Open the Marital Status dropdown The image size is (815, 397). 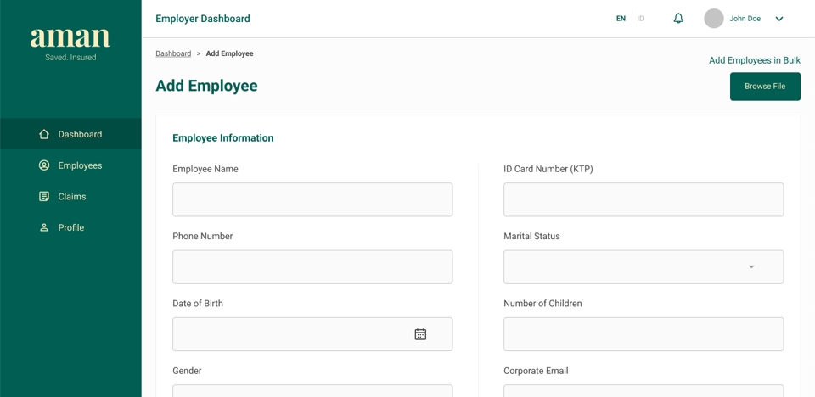click(644, 267)
